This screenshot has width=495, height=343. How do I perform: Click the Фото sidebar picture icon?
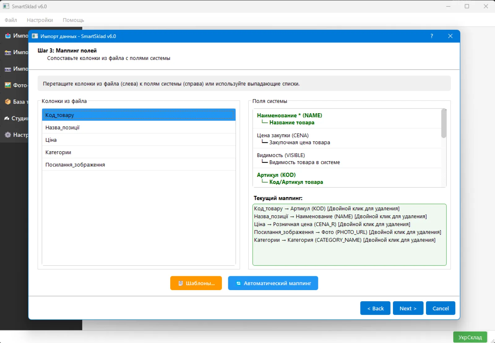[8, 85]
